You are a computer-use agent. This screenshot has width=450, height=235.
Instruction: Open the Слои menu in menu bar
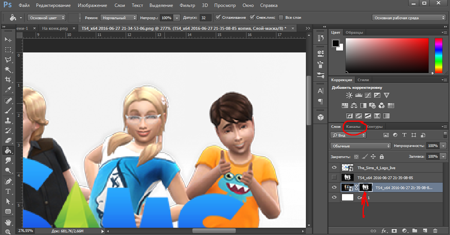pyautogui.click(x=120, y=5)
